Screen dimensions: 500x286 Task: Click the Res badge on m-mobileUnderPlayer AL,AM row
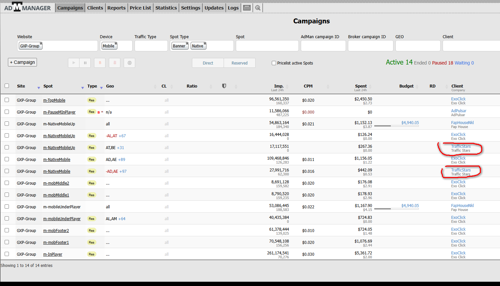click(x=92, y=219)
